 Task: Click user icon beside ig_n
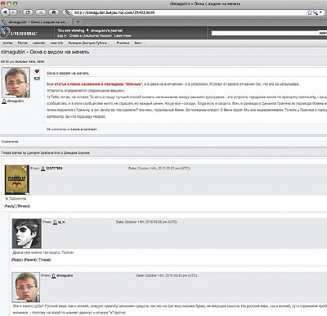(x=55, y=223)
